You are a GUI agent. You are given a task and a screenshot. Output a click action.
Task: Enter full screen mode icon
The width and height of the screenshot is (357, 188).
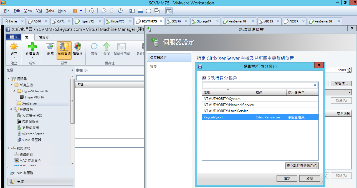coord(149,11)
